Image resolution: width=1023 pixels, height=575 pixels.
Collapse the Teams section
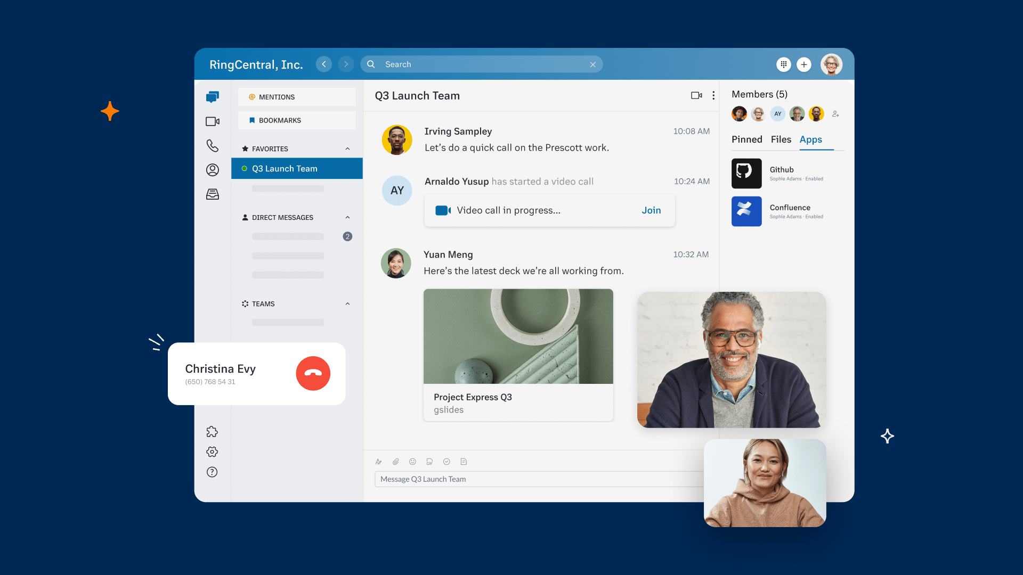pyautogui.click(x=347, y=303)
